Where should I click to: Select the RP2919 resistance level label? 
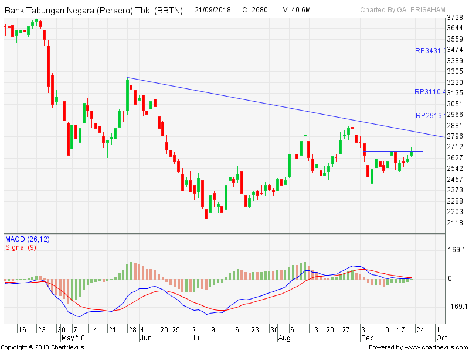pos(429,115)
